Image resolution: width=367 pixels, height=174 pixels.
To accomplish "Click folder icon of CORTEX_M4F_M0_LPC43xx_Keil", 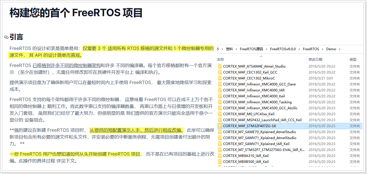I will tap(220, 114).
